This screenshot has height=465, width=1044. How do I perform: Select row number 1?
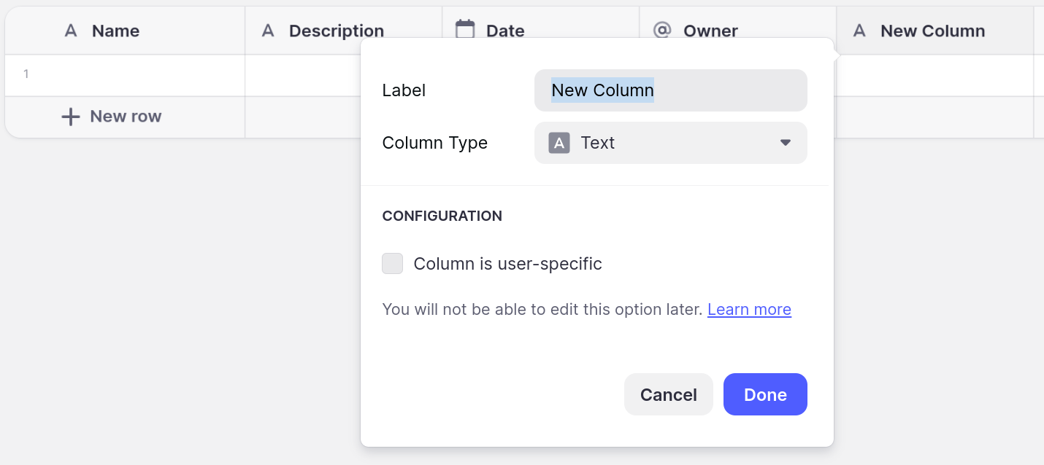[x=26, y=74]
